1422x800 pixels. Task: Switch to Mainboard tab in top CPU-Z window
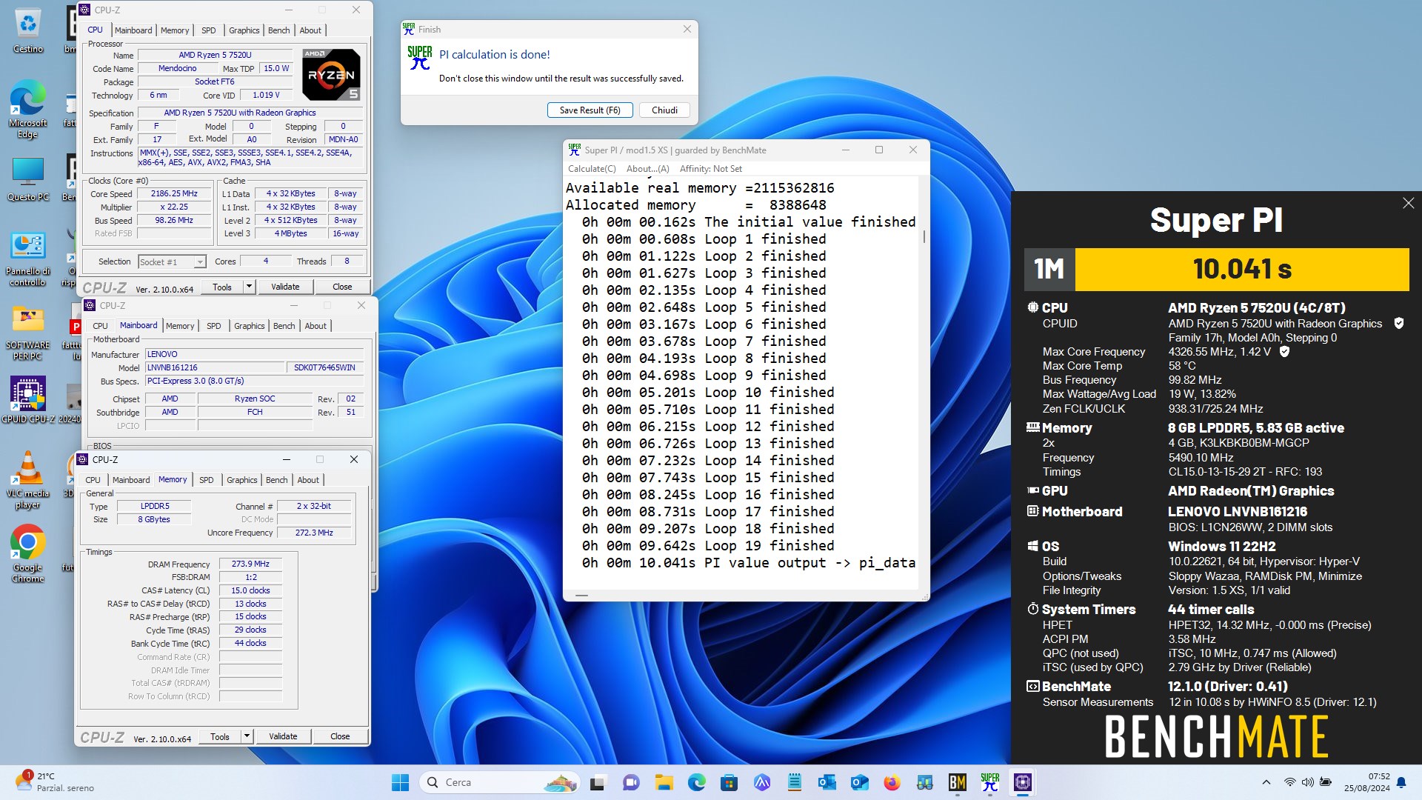point(133,30)
